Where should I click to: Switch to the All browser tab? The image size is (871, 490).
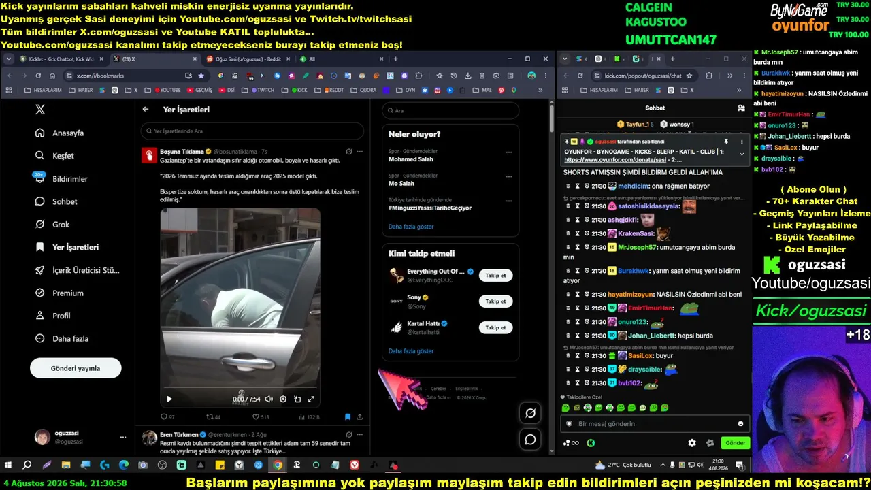point(340,59)
